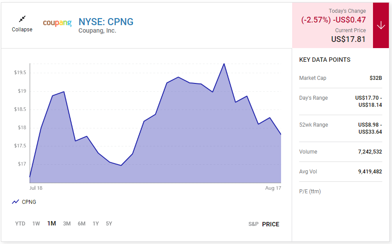The width and height of the screenshot is (392, 244).
Task: Open the NYSE: CPNG ticker link
Action: pos(106,22)
